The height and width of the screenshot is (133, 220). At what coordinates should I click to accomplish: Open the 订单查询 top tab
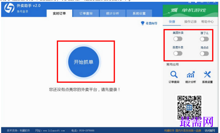(86, 13)
